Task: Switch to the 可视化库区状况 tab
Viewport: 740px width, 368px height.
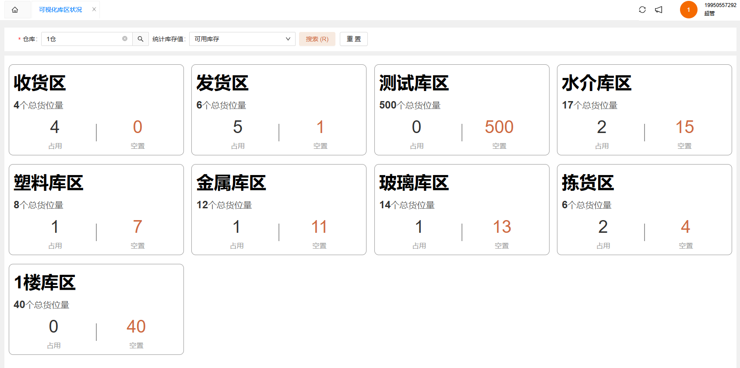Action: [60, 10]
